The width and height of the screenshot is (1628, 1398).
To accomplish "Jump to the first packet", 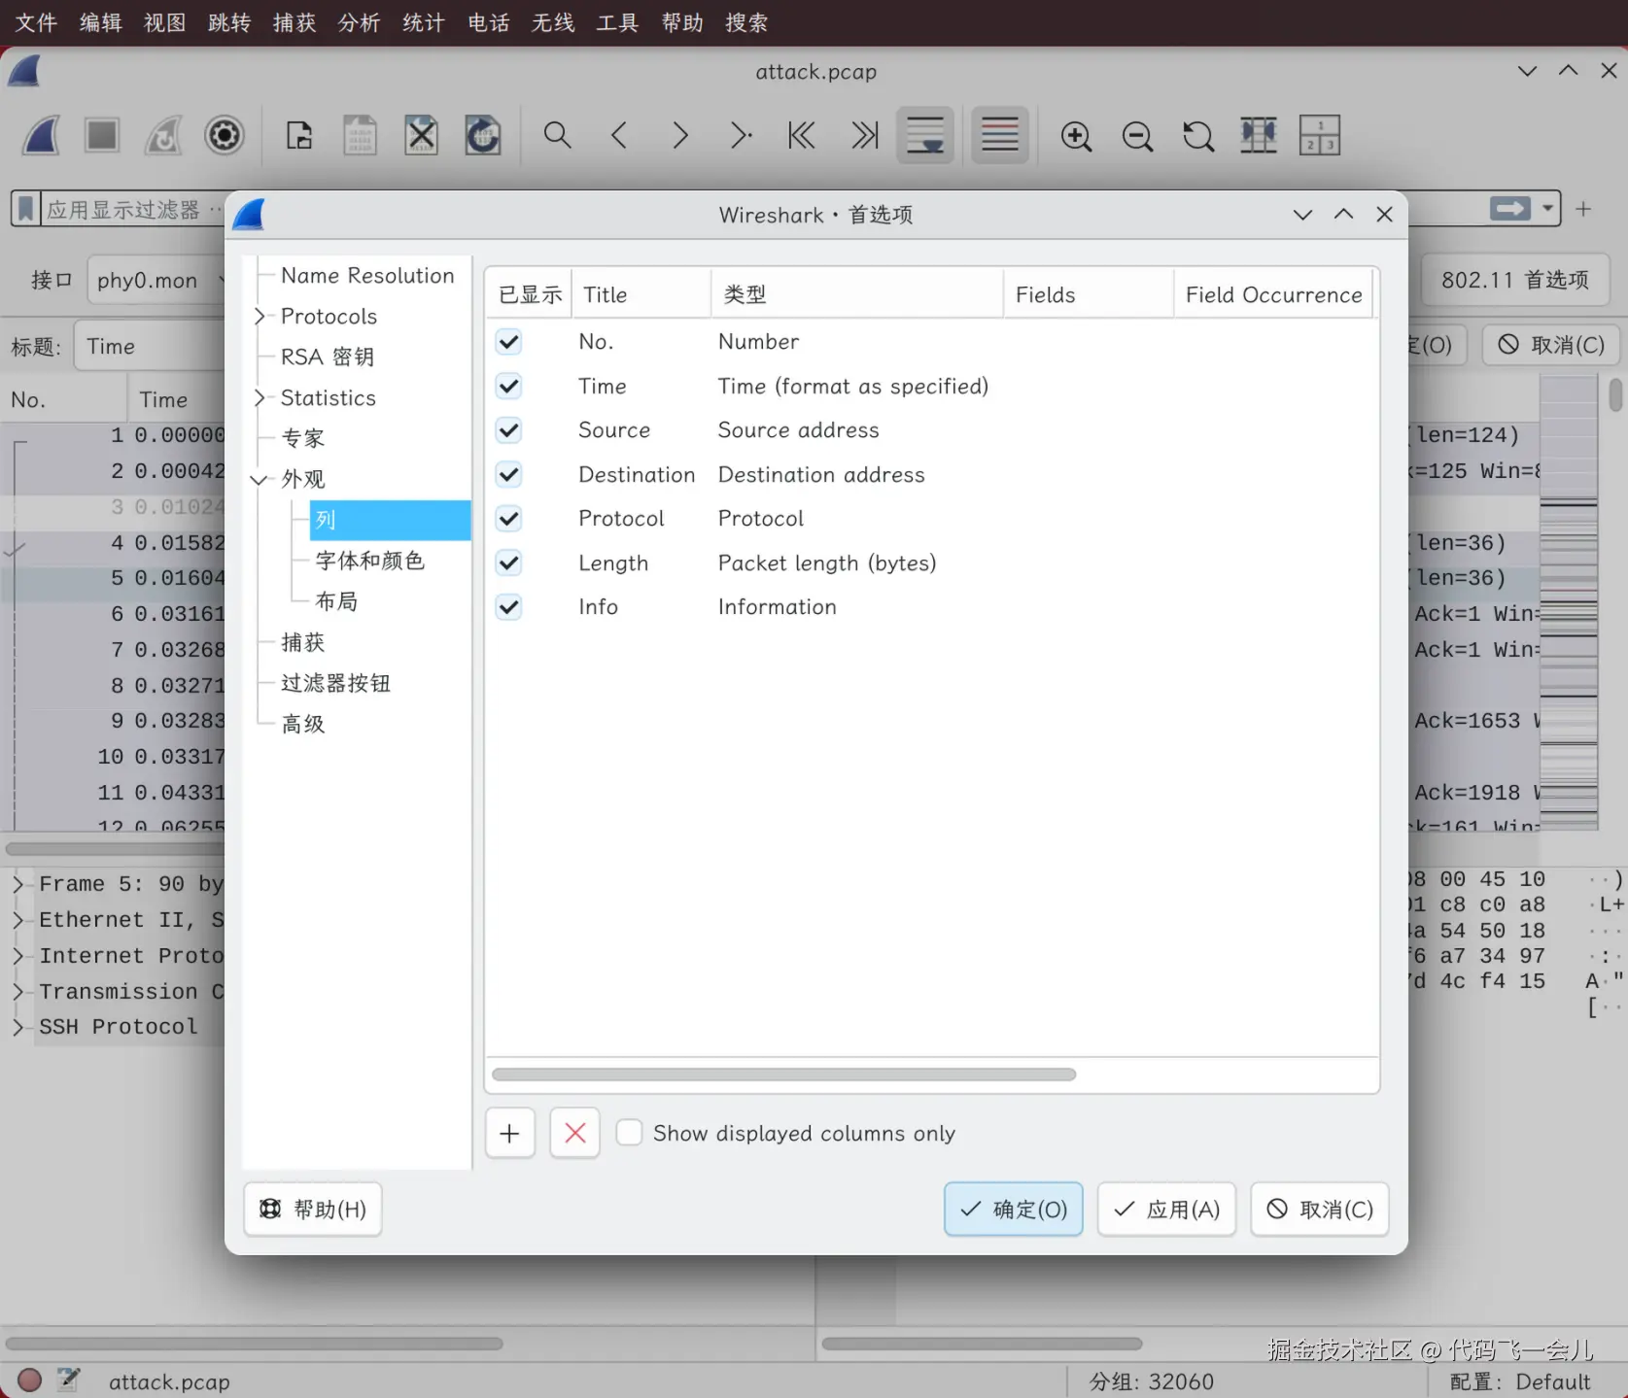I will click(x=802, y=135).
